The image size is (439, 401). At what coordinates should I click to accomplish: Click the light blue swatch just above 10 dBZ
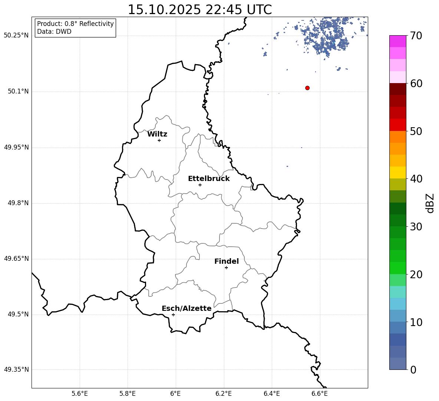pyautogui.click(x=397, y=316)
